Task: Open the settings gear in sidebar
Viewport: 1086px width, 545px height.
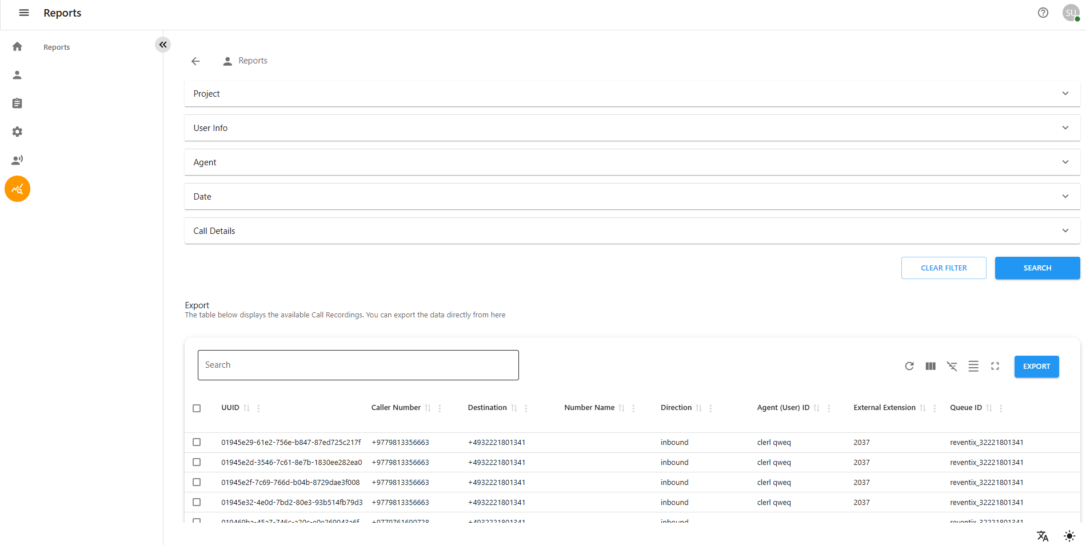Action: (x=17, y=132)
